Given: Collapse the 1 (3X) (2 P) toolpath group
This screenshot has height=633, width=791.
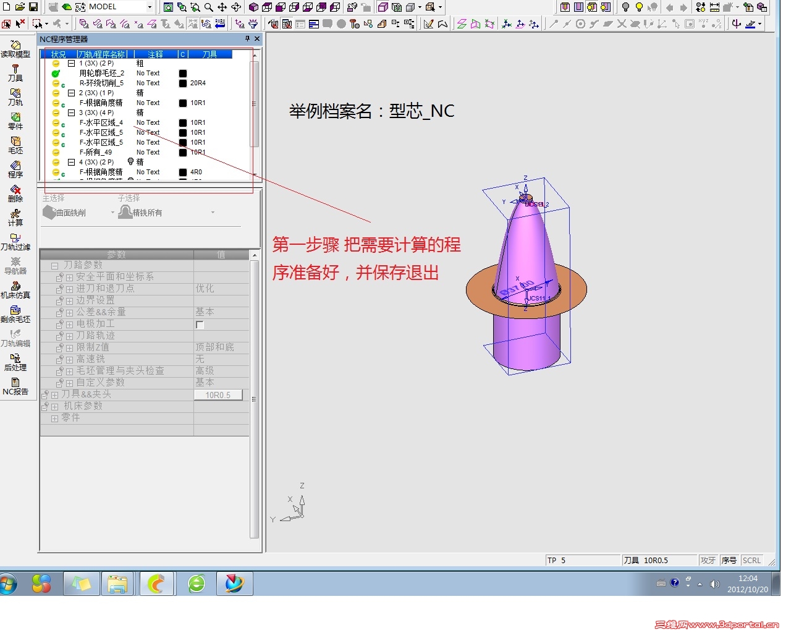Looking at the screenshot, I should (x=71, y=64).
